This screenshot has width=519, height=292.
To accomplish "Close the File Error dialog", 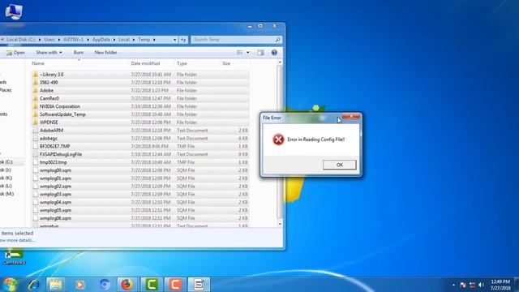I will tap(351, 117).
